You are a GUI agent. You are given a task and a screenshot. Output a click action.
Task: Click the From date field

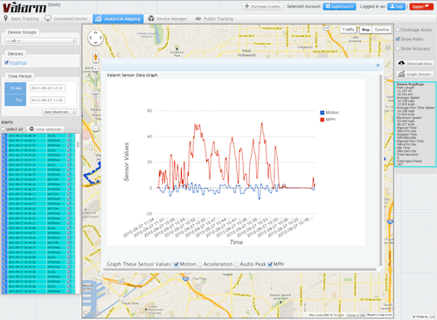47,88
